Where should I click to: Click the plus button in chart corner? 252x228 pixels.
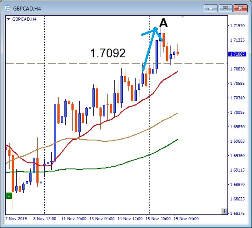224,211
